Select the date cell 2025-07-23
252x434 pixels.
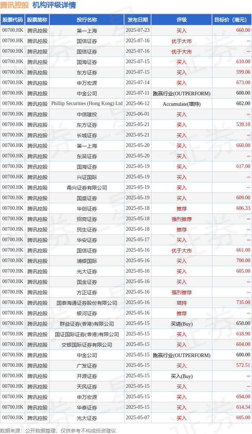click(x=138, y=30)
